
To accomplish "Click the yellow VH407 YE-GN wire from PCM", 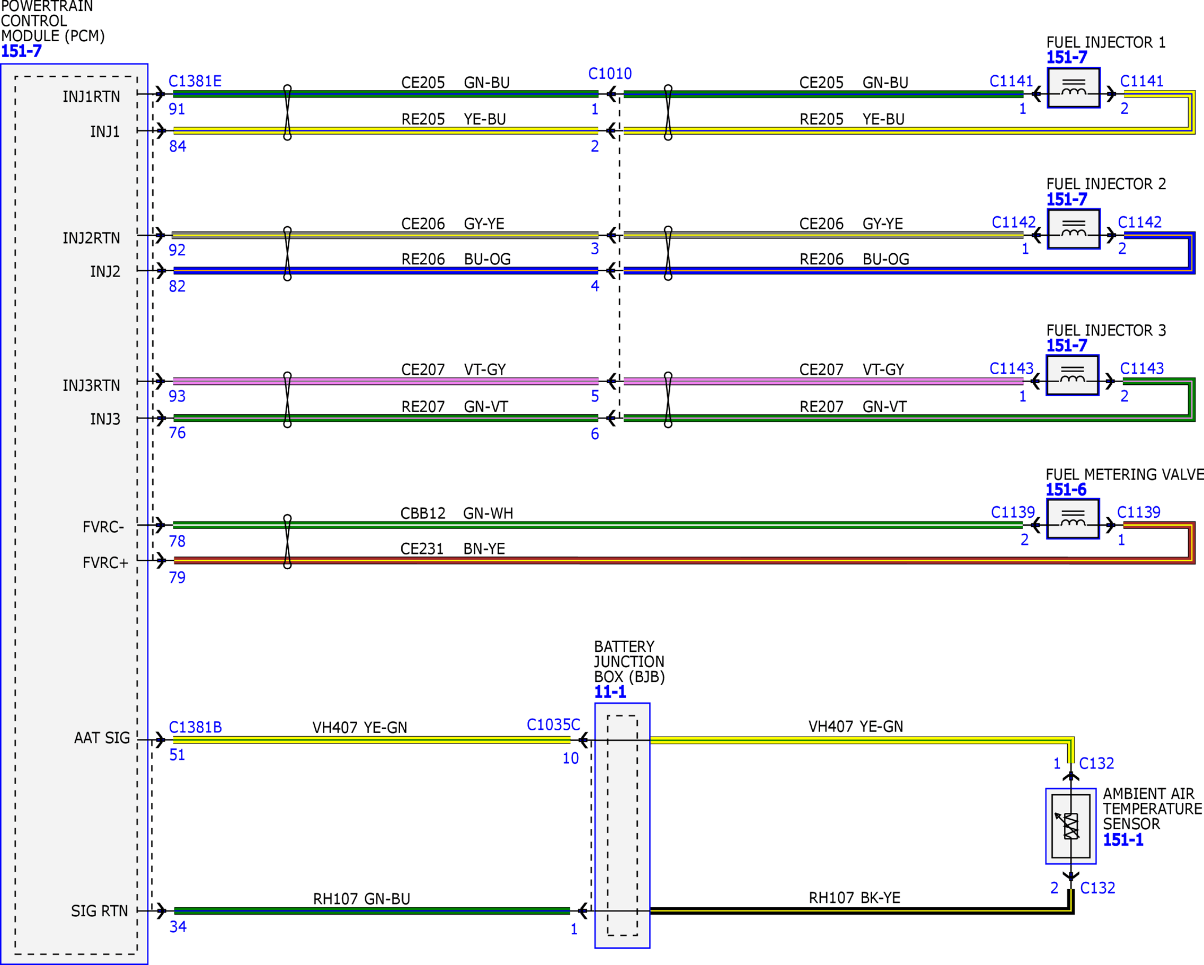I will pos(371,740).
